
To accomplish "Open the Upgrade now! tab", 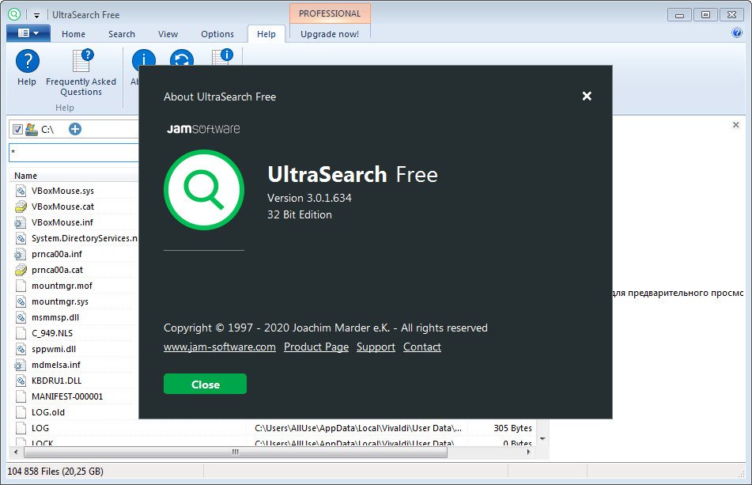I will [330, 34].
